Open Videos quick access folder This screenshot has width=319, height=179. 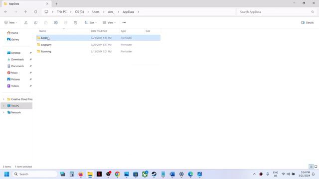(13, 86)
